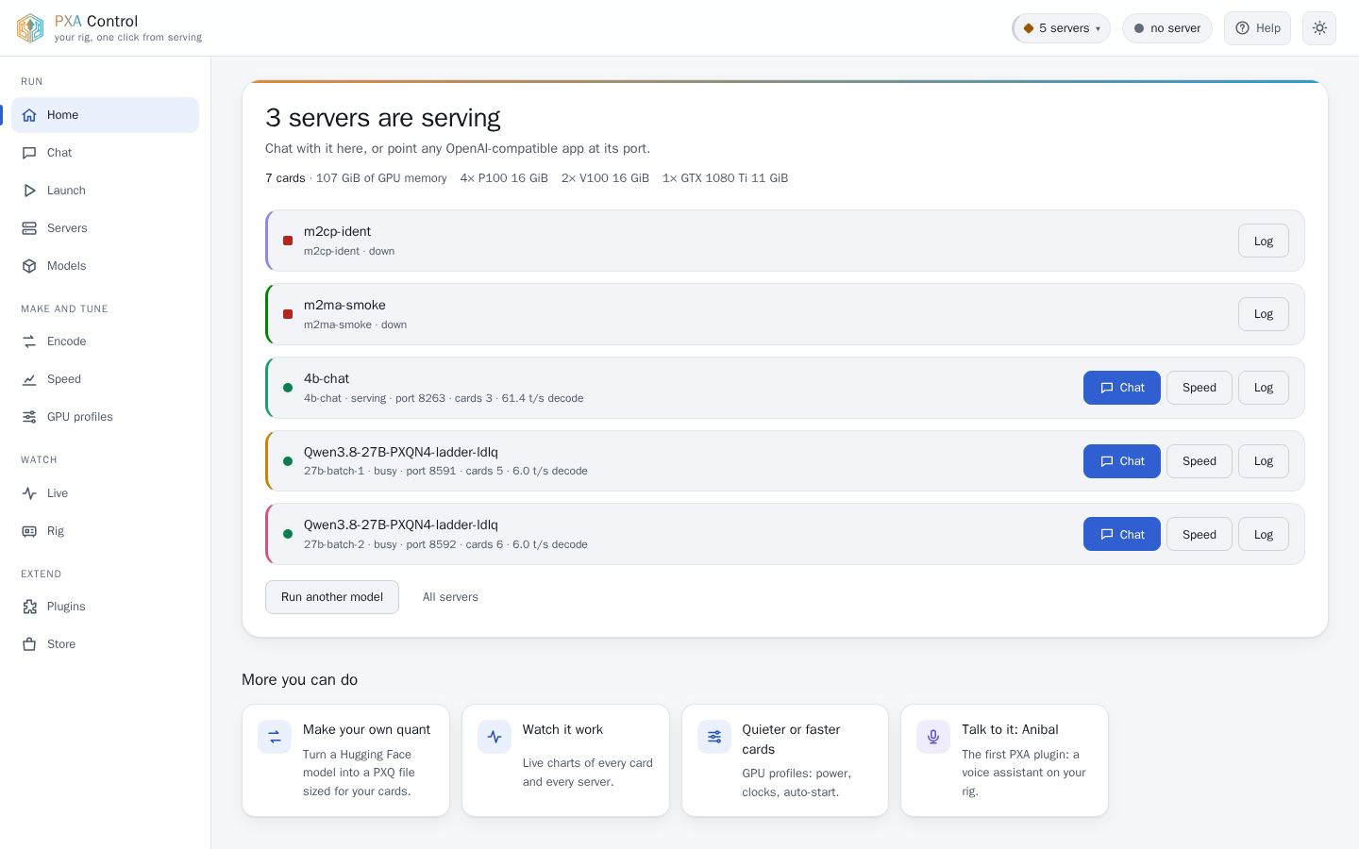The height and width of the screenshot is (849, 1359).
Task: Click the 4b-chat server name
Action: point(327,378)
